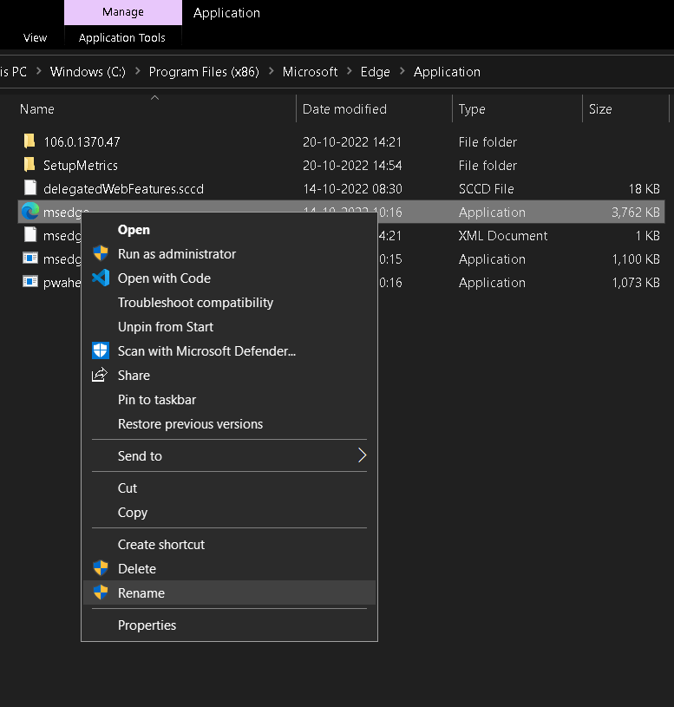Click the SetupMetrics folder icon
The image size is (674, 707).
coord(30,165)
